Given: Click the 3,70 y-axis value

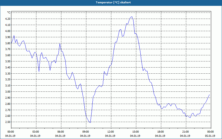Looking at the screenshot, I should 8,49.
